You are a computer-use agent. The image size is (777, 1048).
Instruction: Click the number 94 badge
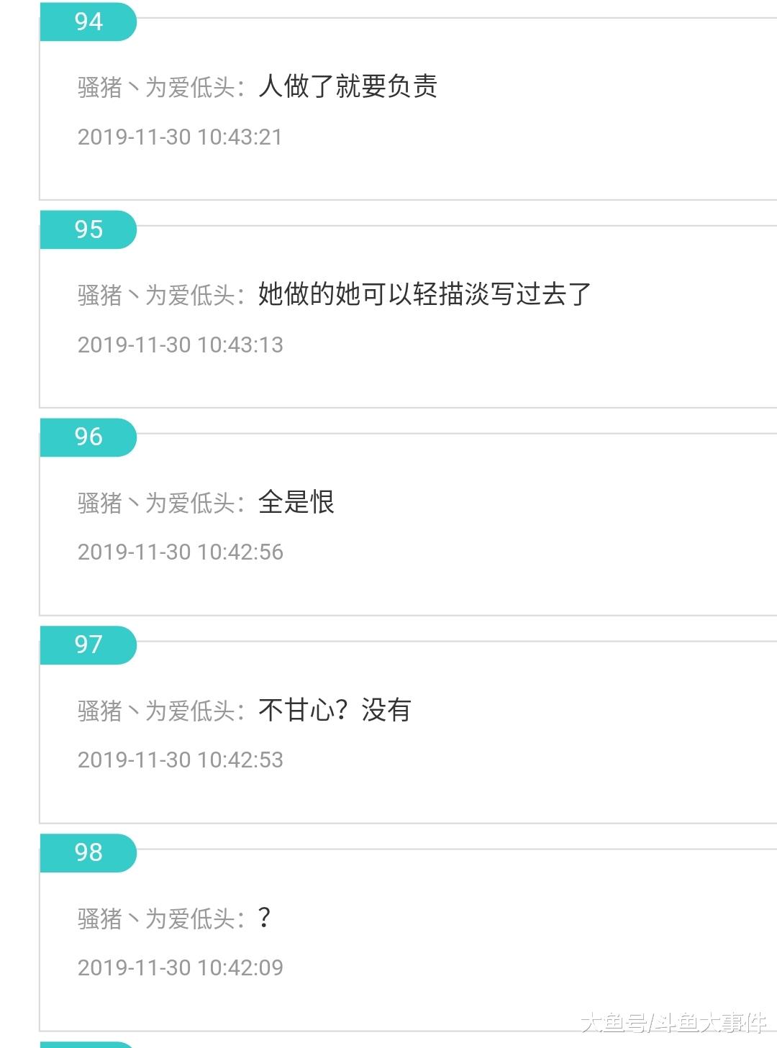[88, 22]
